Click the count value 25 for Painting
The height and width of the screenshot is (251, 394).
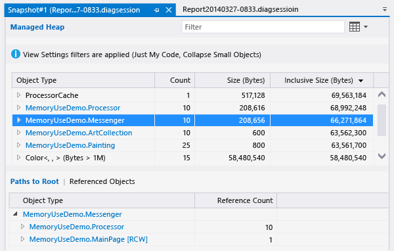[186, 145]
